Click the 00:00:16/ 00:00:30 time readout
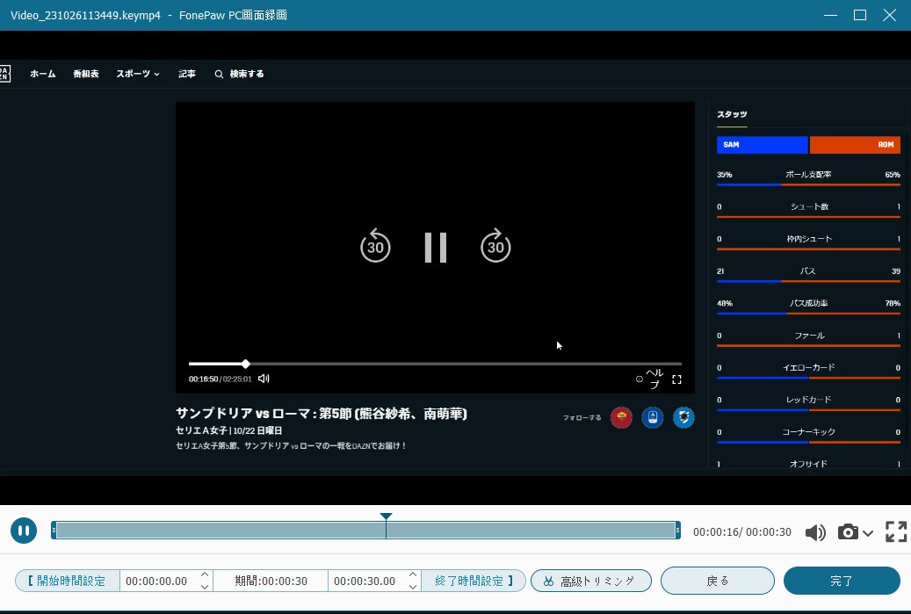911x614 pixels. tap(742, 532)
